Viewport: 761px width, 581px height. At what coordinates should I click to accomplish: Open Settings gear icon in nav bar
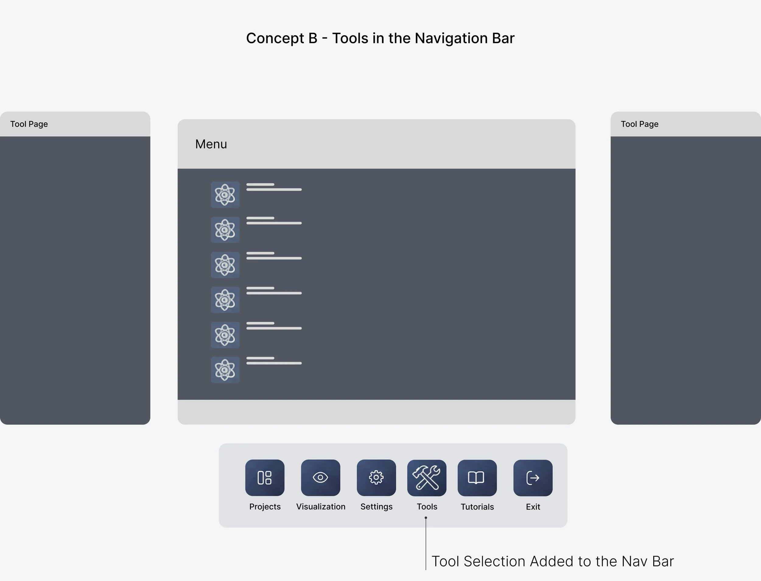click(376, 478)
